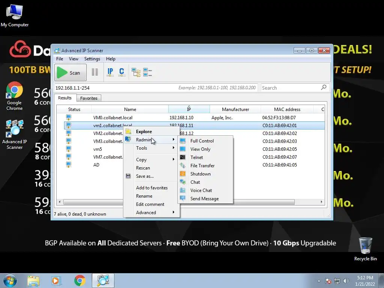Select Rescan in context menu
The width and height of the screenshot is (384, 288).
pyautogui.click(x=151, y=168)
